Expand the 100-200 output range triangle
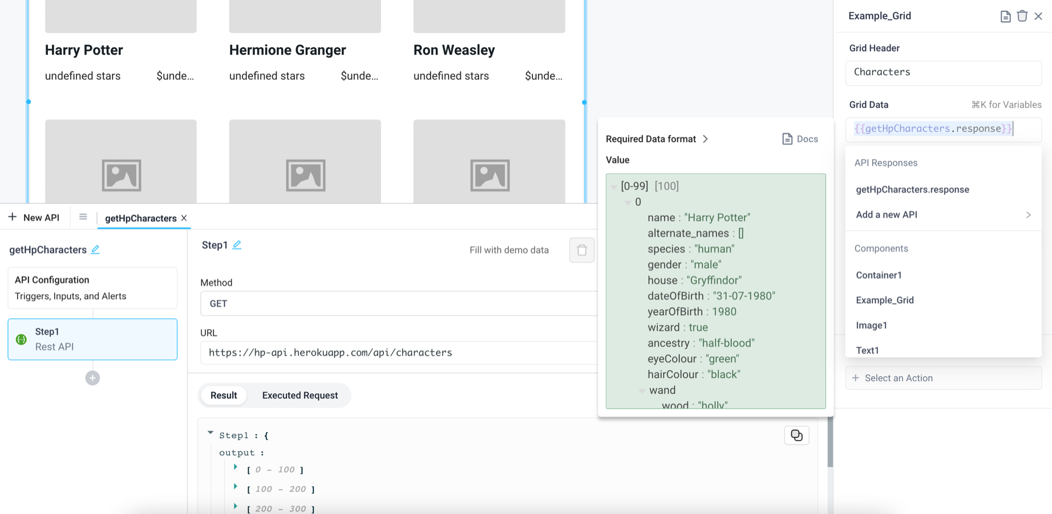The height and width of the screenshot is (514, 1052). pyautogui.click(x=236, y=487)
